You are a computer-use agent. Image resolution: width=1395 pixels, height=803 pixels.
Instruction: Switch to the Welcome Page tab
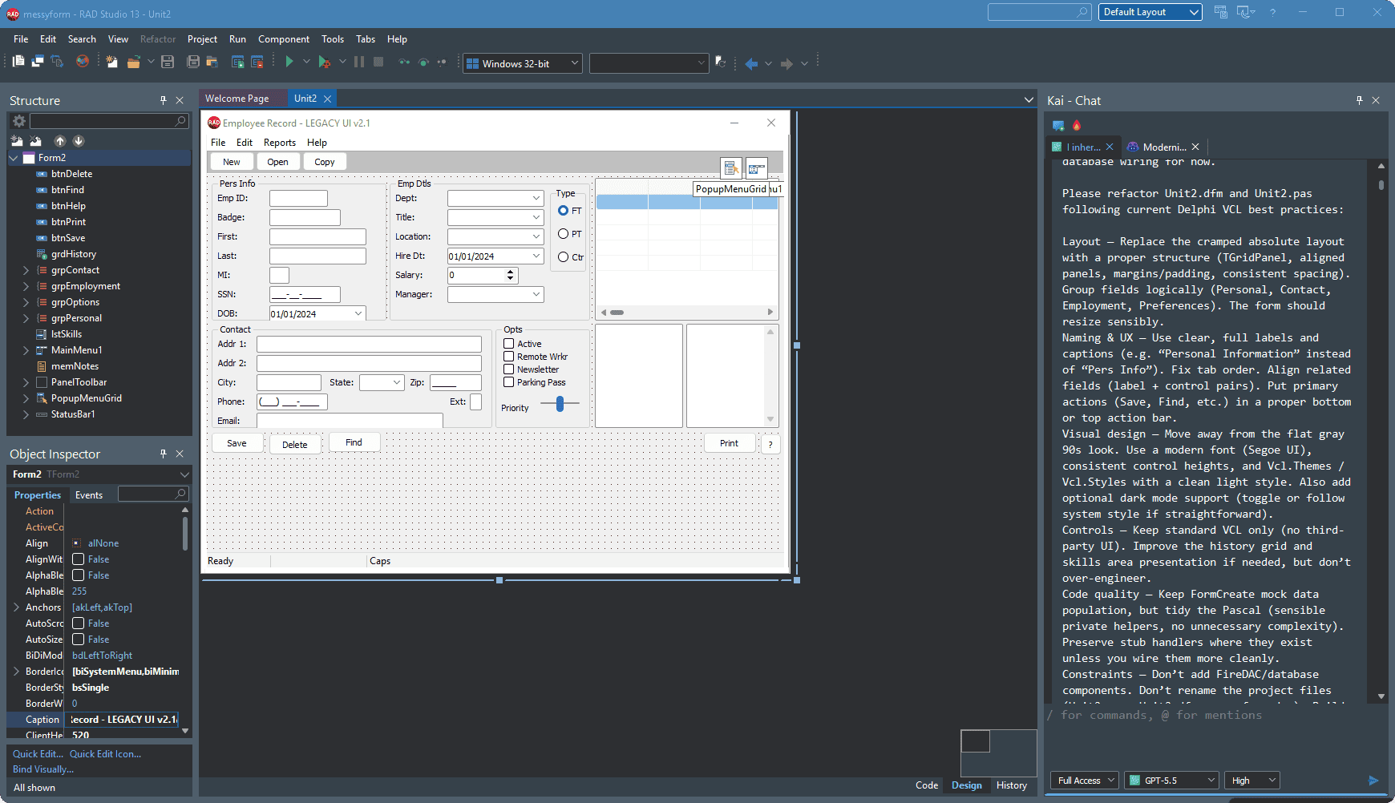click(x=237, y=99)
